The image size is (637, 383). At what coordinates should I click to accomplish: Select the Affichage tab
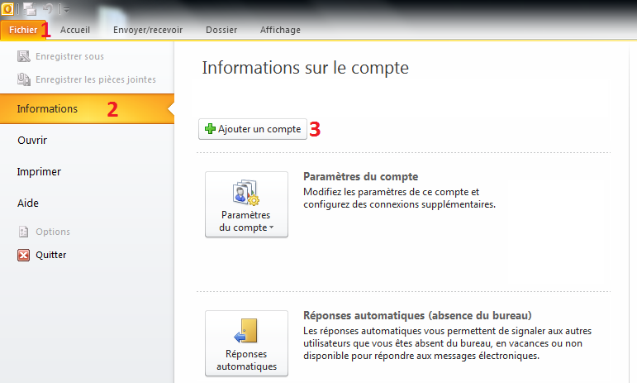(x=280, y=30)
